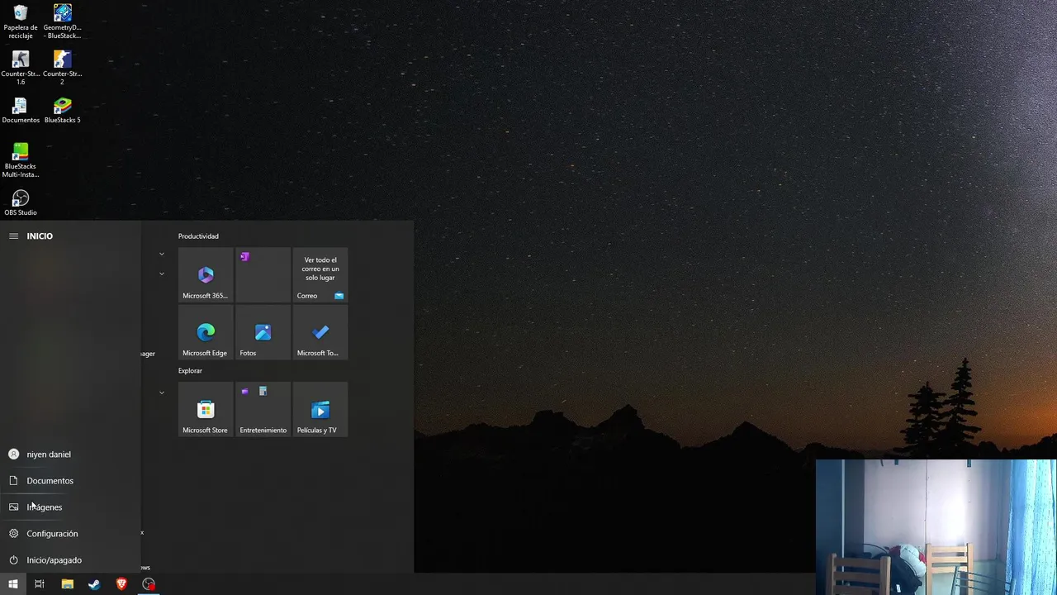Click the Windows Start button
The width and height of the screenshot is (1057, 595).
tap(12, 584)
